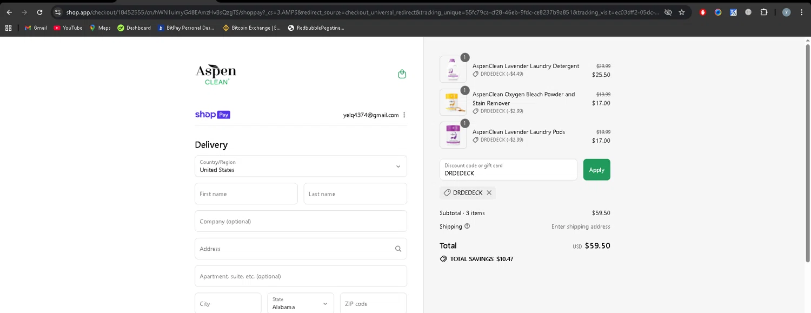Click the Shop Pay logo
The image size is (811, 313).
pos(212,115)
